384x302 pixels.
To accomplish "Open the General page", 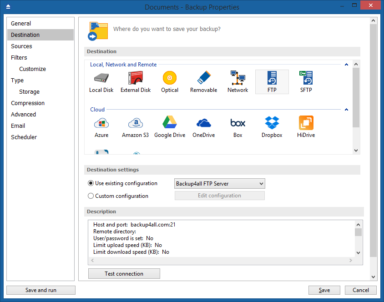I will 40,24.
